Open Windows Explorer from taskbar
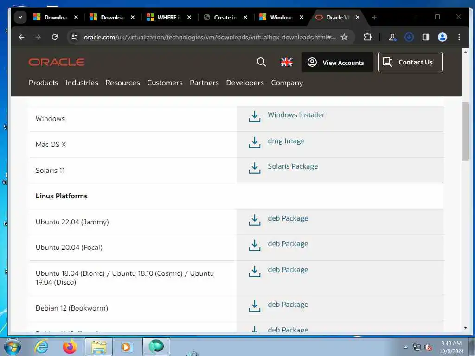This screenshot has width=475, height=356. [x=99, y=347]
